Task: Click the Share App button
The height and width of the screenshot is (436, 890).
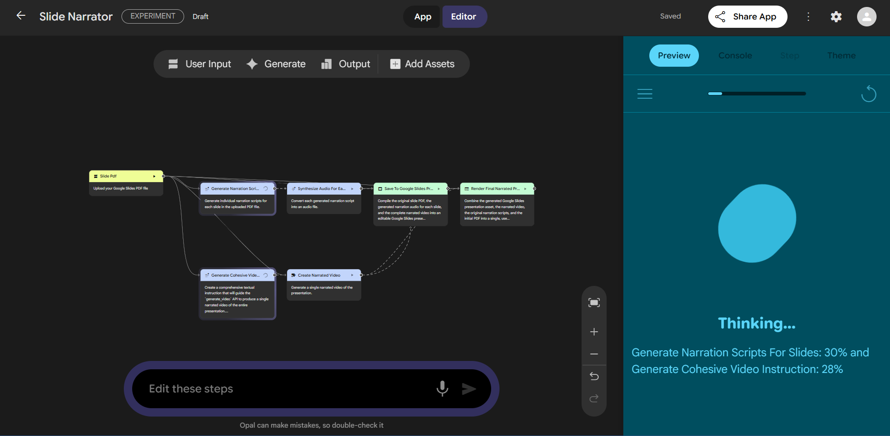Action: 747,17
